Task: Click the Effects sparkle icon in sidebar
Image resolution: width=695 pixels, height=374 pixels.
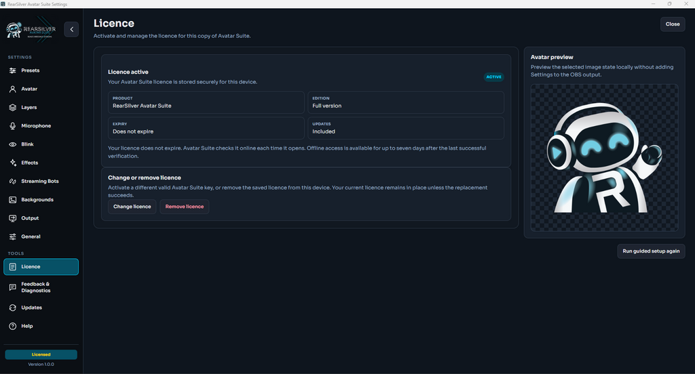Action: 13,163
